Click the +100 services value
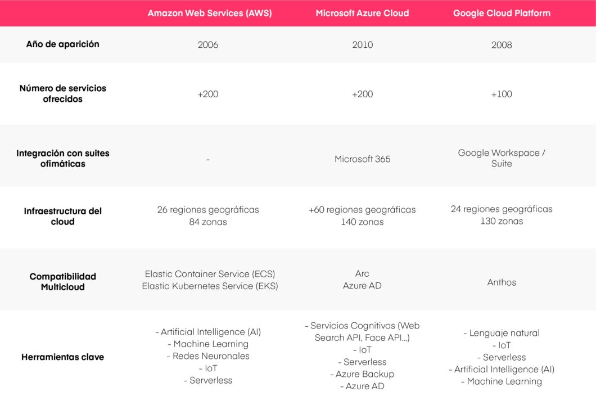 click(x=502, y=94)
